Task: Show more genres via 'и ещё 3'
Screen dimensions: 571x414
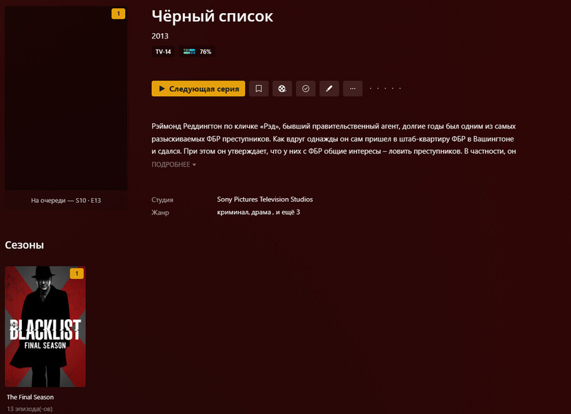Action: pos(288,212)
